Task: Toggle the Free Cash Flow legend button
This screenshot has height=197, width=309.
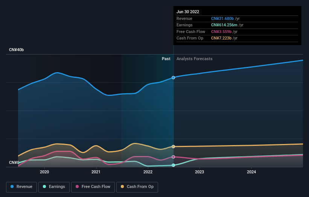Action: click(93, 187)
